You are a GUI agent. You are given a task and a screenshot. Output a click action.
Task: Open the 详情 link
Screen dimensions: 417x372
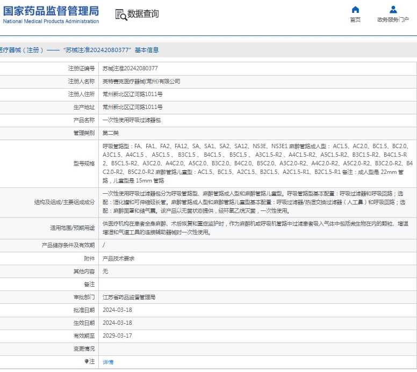[x=108, y=362]
